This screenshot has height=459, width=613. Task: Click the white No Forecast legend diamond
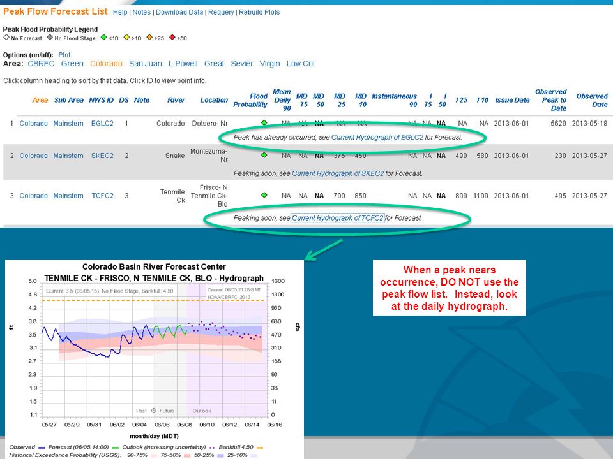point(6,38)
